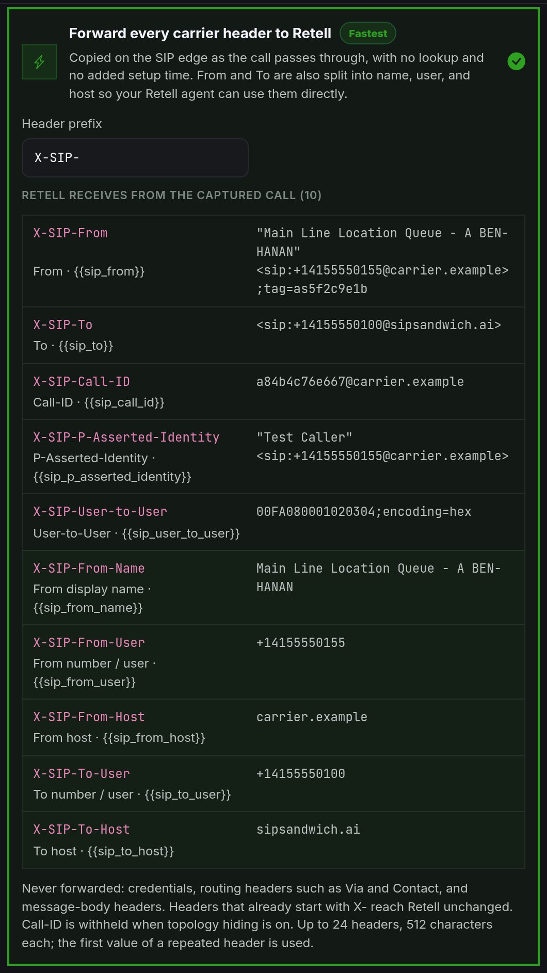Click the {{sip_to}} variable text

tap(86, 346)
